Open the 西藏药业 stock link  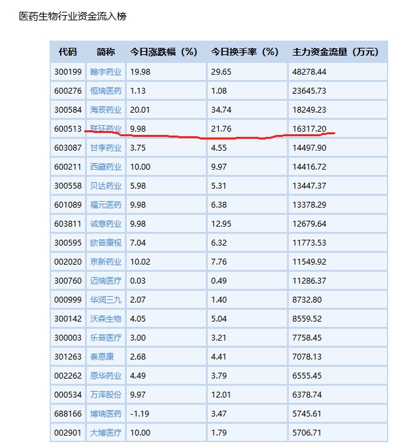pos(106,167)
